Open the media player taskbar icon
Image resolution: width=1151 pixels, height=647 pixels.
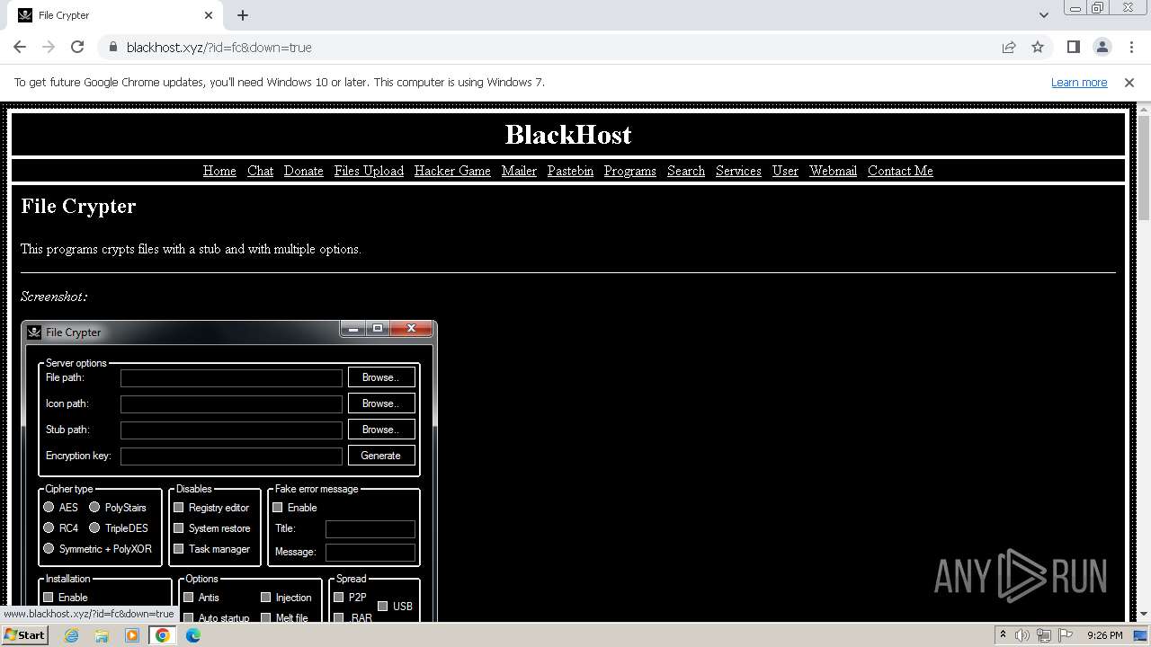point(132,635)
